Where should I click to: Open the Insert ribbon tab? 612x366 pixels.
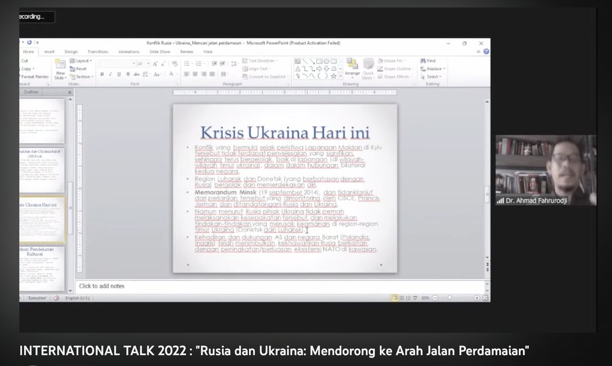(49, 51)
